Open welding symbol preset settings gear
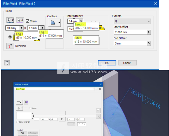Screen dimensions: 169x136 [x=100, y=89]
